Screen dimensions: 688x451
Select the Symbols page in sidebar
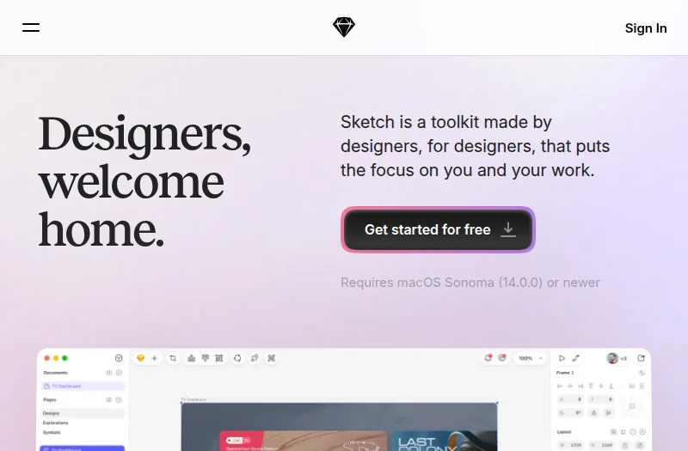[52, 433]
